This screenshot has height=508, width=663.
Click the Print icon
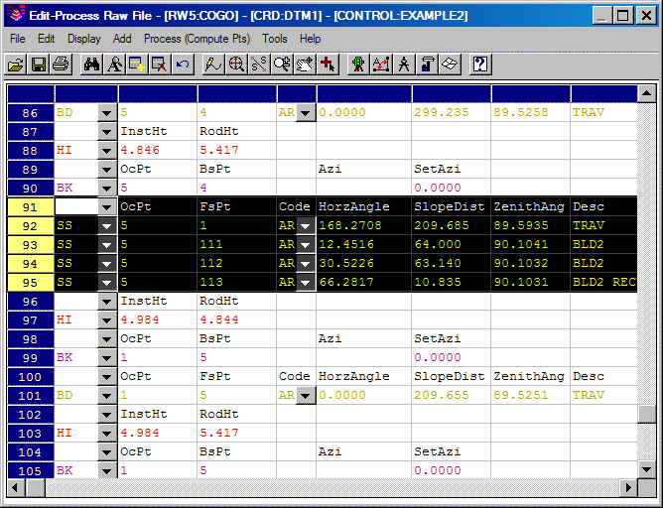61,64
